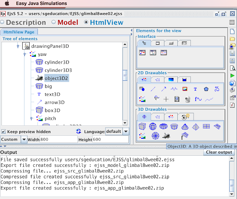Pick the 2D segment line element
Image resolution: width=237 pixels, height=199 pixels.
pyautogui.click(x=153, y=89)
